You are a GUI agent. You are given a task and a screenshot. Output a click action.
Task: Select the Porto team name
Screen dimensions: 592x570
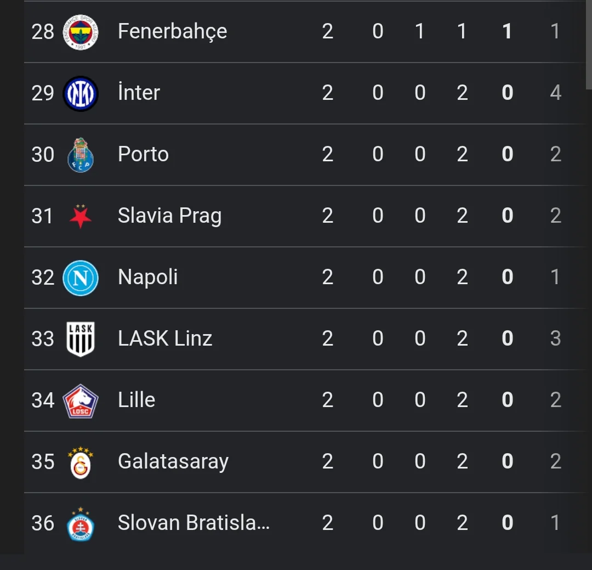click(144, 154)
